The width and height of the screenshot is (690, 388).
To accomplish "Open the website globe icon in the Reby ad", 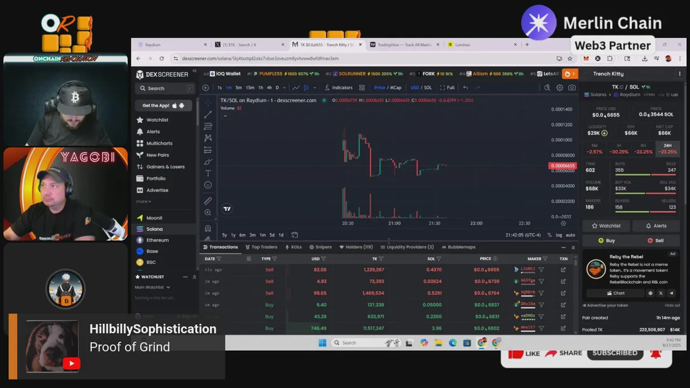I will [650, 293].
